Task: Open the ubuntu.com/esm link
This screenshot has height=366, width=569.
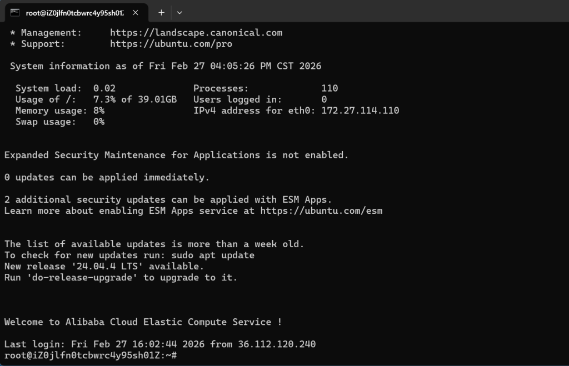Action: click(x=321, y=211)
